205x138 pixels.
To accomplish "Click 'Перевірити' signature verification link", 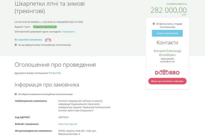I will click(68, 32).
